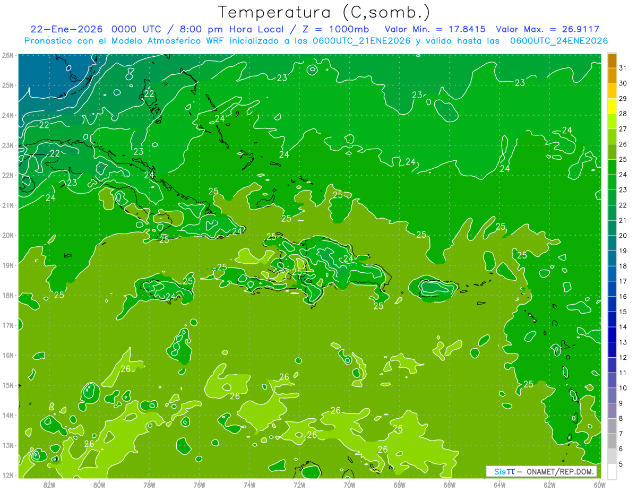Click the yellow colorbar segment between 28 and 29
637x492 pixels.
point(612,107)
